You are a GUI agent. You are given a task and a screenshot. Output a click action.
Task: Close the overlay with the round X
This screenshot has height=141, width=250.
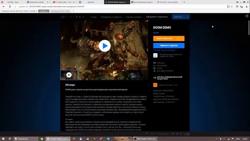pyautogui.click(x=247, y=16)
